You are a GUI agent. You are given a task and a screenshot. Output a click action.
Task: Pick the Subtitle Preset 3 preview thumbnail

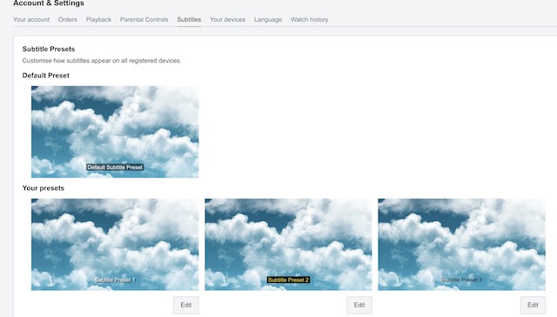pyautogui.click(x=461, y=245)
